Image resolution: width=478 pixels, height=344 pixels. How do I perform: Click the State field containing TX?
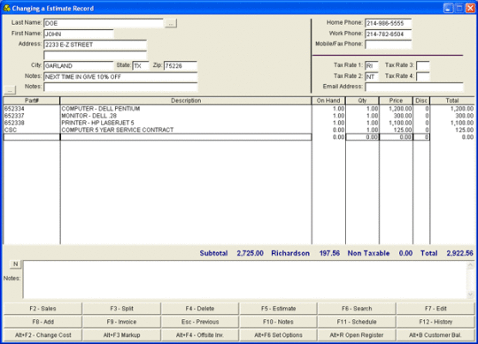coord(141,66)
